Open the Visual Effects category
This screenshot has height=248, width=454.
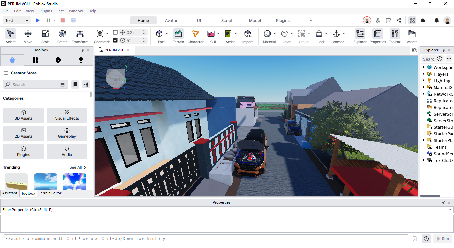pos(67,115)
